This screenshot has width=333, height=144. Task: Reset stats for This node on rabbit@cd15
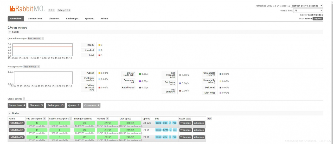[x=185, y=123]
